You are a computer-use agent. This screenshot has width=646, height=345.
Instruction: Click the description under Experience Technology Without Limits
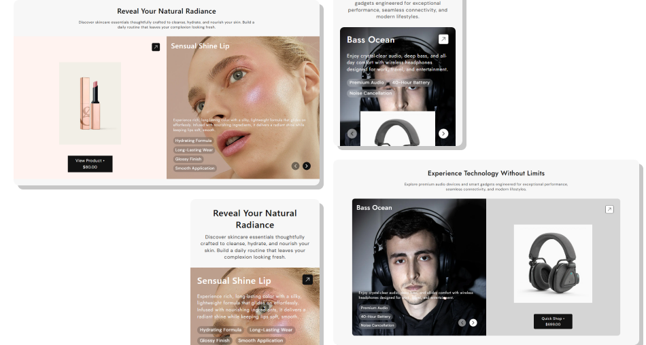point(486,187)
